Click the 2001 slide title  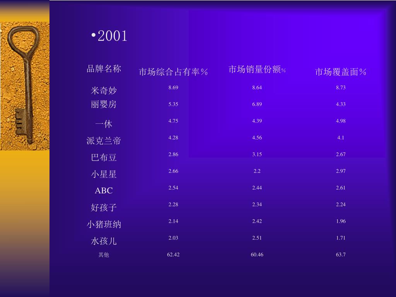point(112,36)
